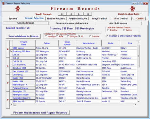This screenshot has height=119, width=150.
Task: Open Firearm Accessory Information subtab
Action: [72, 23]
